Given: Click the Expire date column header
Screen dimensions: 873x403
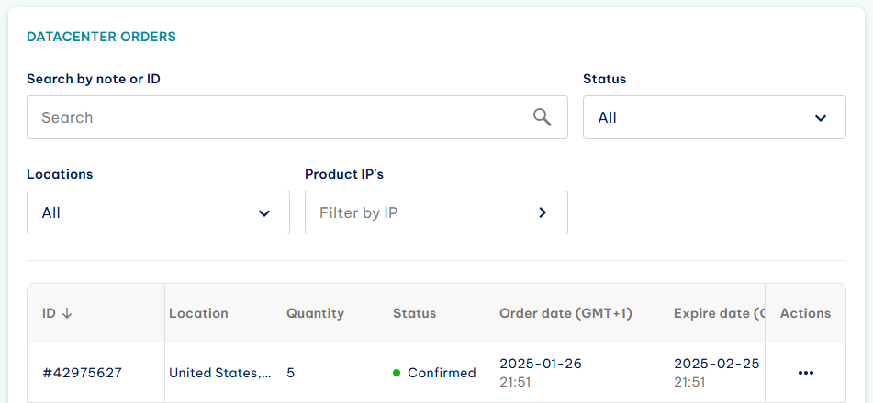Looking at the screenshot, I should [719, 313].
